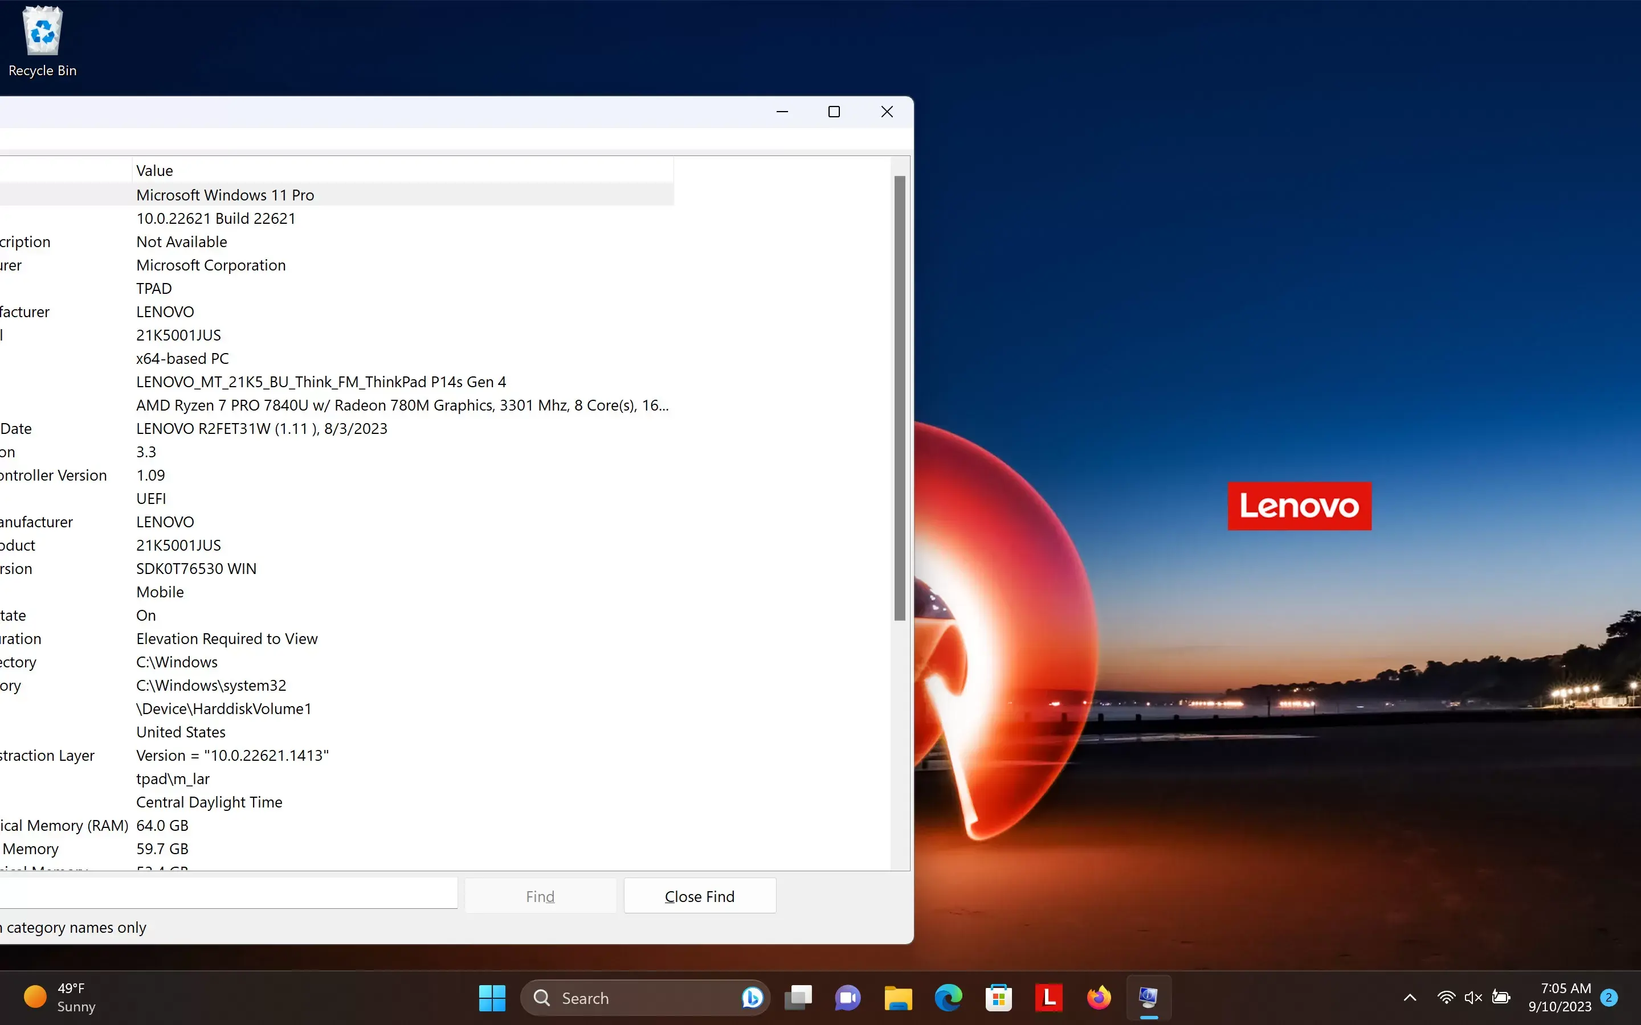
Task: Open Wi-Fi network settings icon
Action: [x=1446, y=997]
